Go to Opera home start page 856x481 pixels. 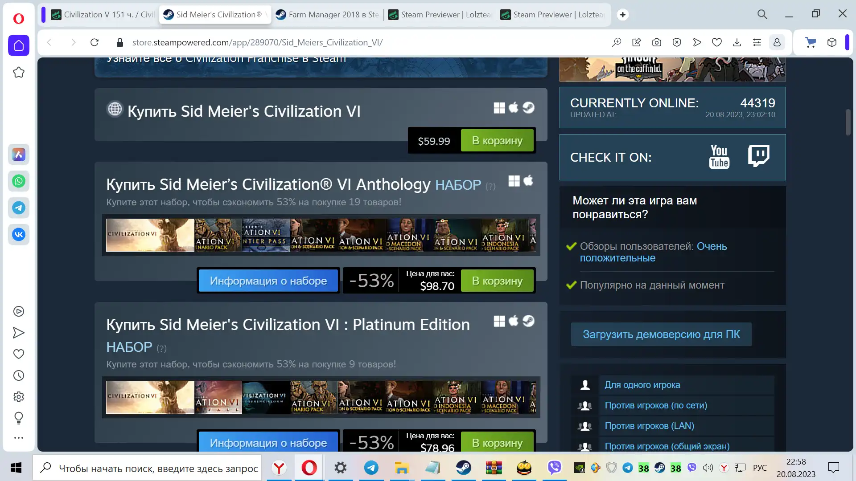[19, 45]
